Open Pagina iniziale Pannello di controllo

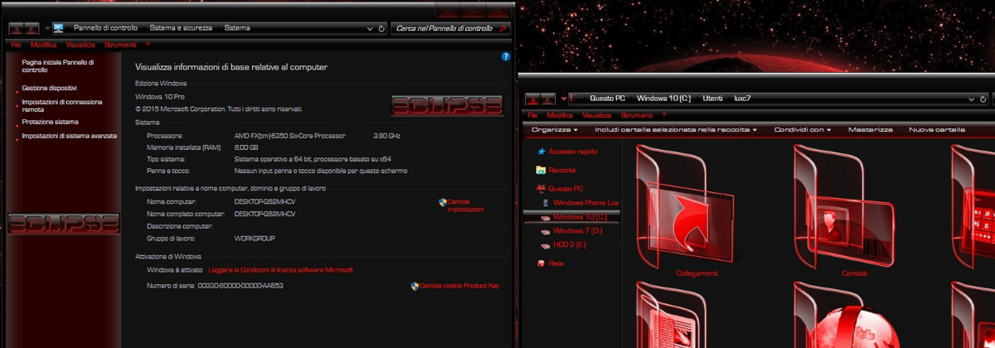58,66
